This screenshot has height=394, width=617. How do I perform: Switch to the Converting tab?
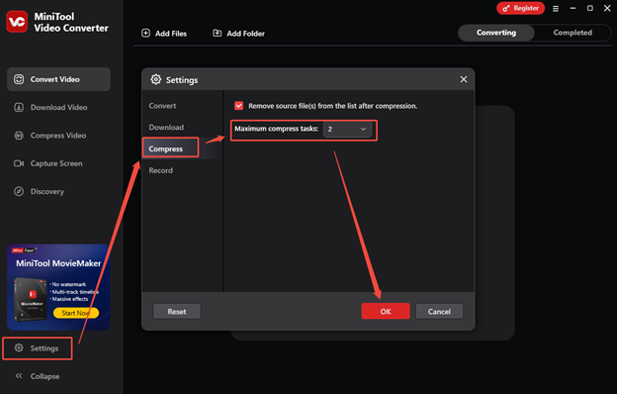point(496,33)
